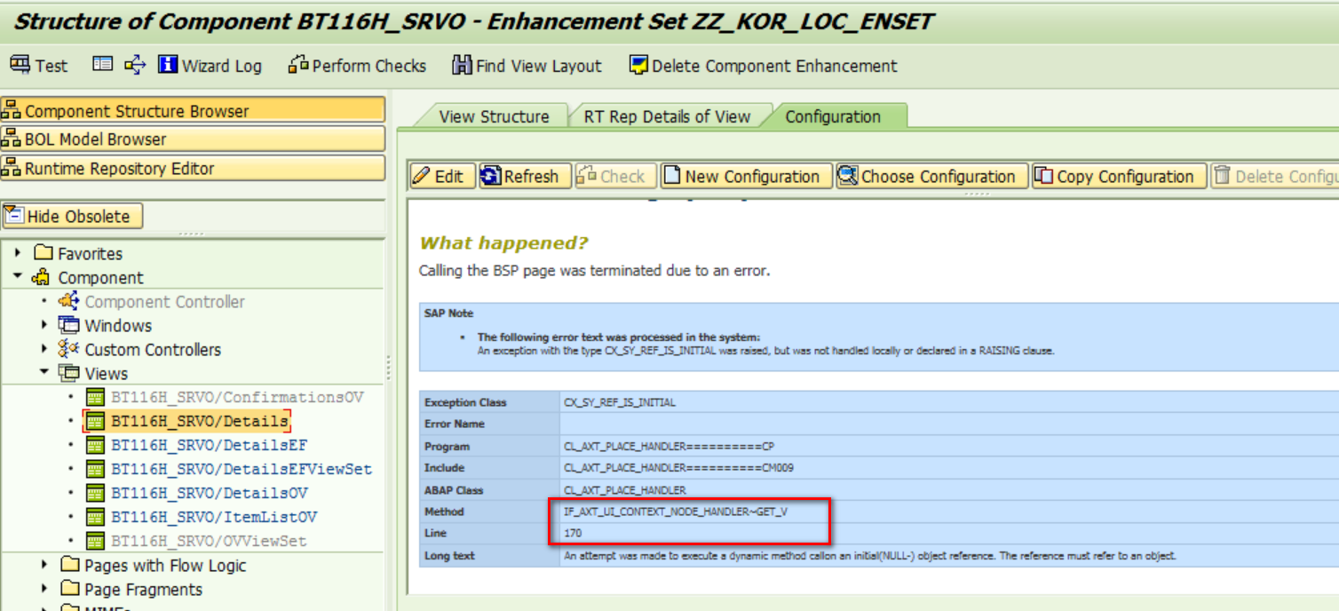Click the Error Name row label

[453, 425]
